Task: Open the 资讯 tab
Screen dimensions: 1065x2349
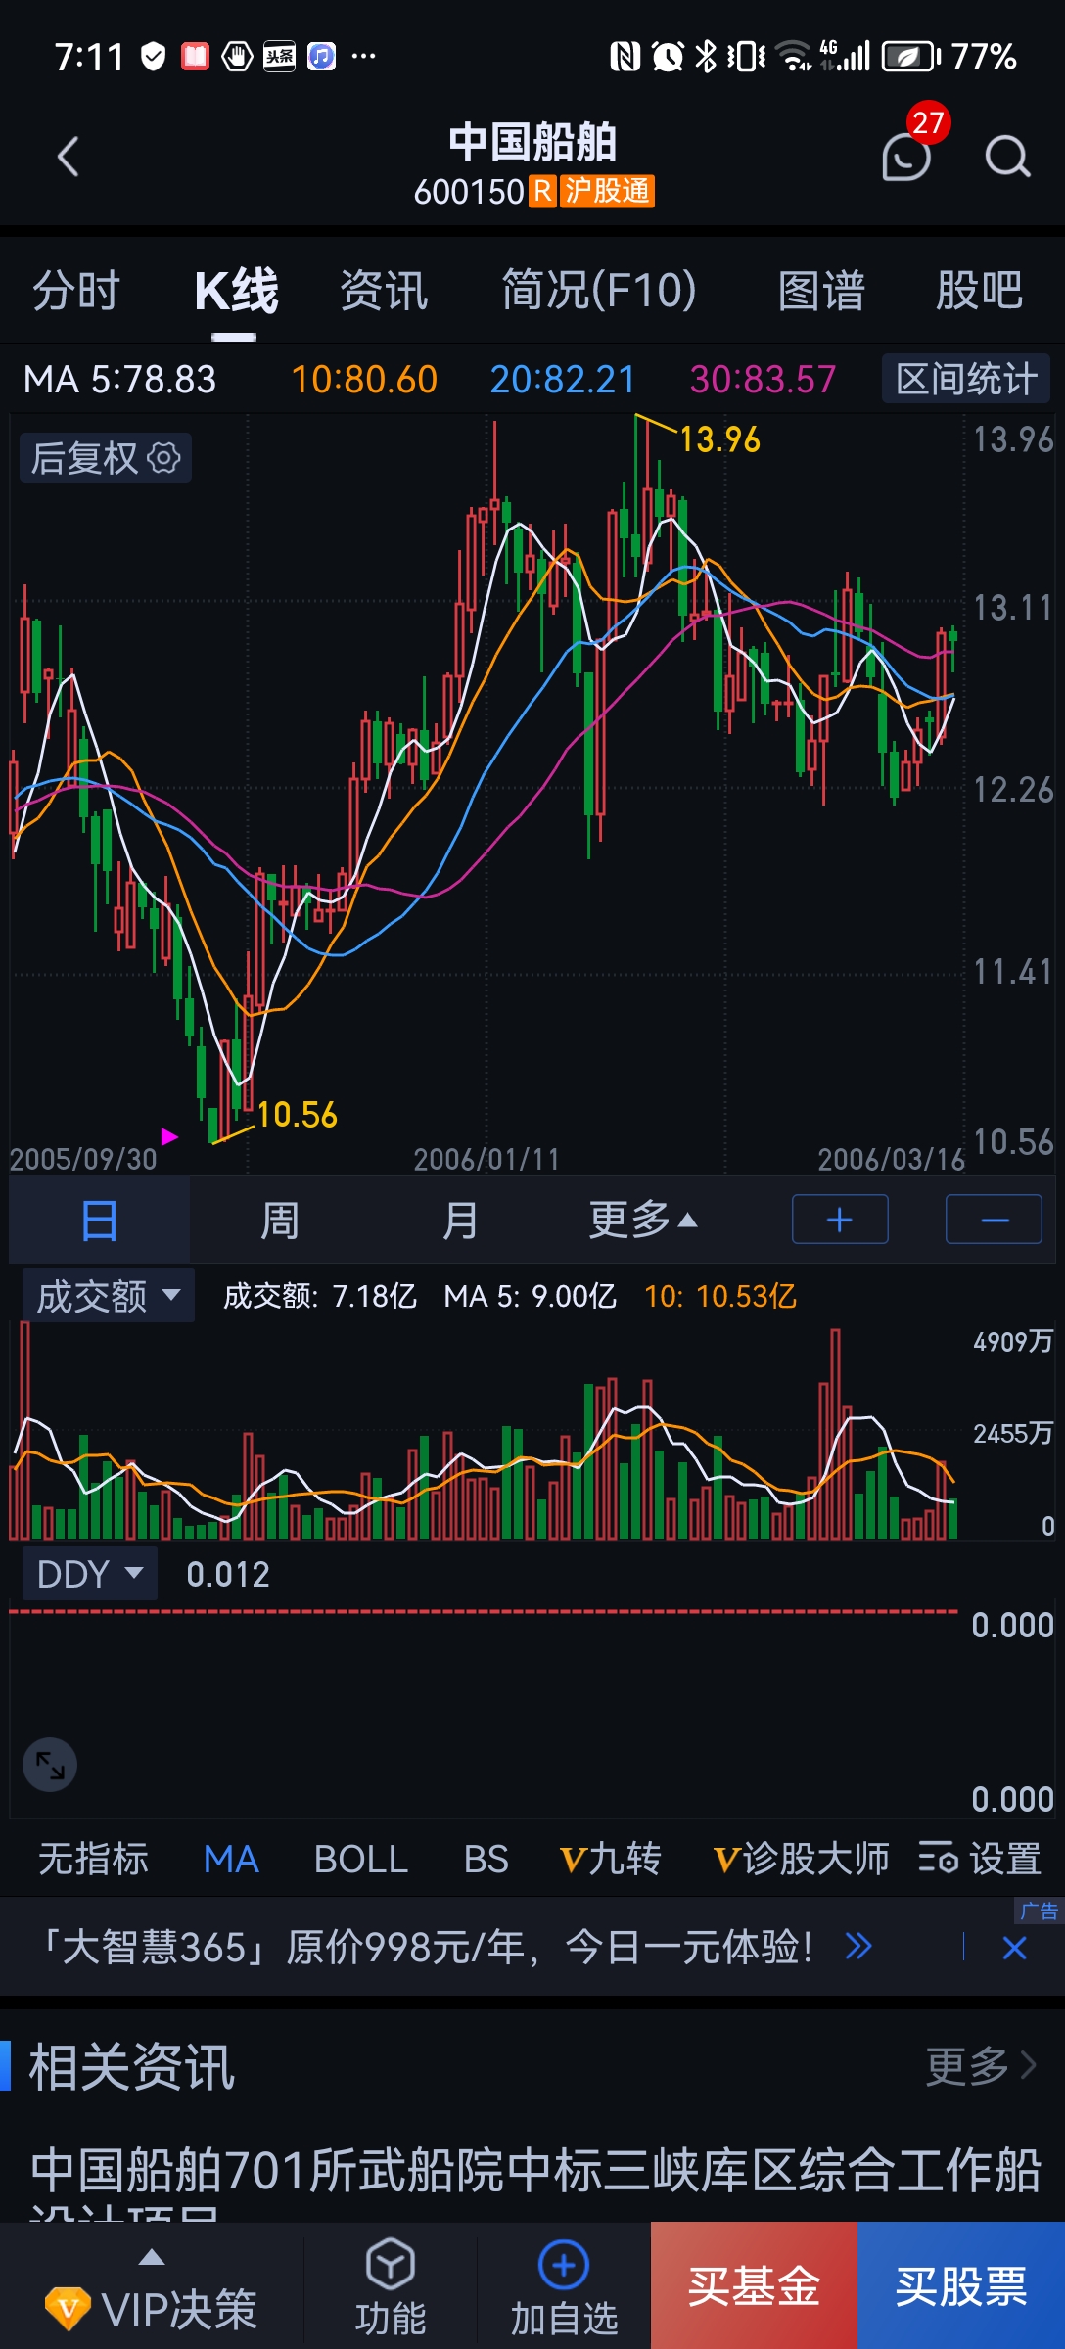Action: click(384, 291)
